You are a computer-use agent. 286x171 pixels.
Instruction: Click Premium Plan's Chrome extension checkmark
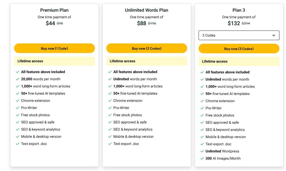click(18, 101)
